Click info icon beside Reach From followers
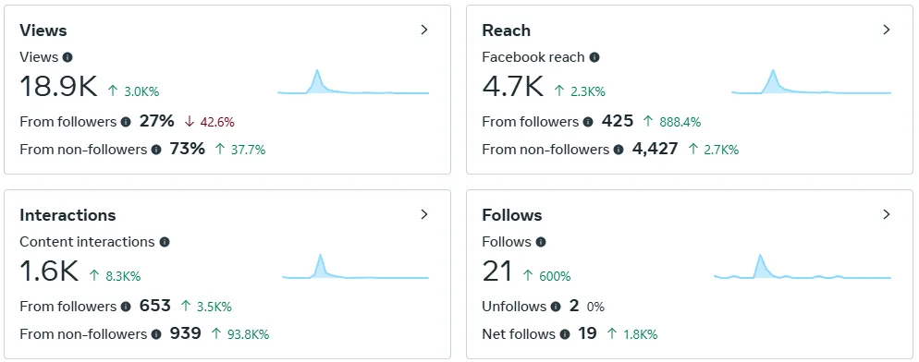Screen dimensions: 919x362 tap(588, 122)
